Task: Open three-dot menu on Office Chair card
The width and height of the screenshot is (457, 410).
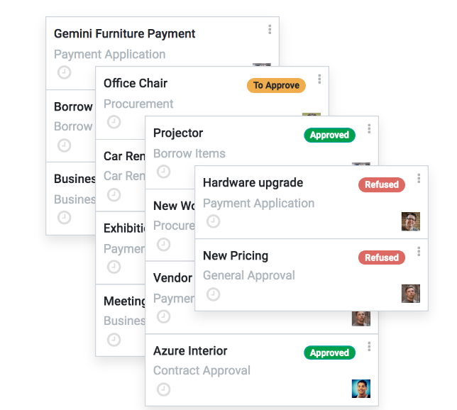Action: point(319,79)
